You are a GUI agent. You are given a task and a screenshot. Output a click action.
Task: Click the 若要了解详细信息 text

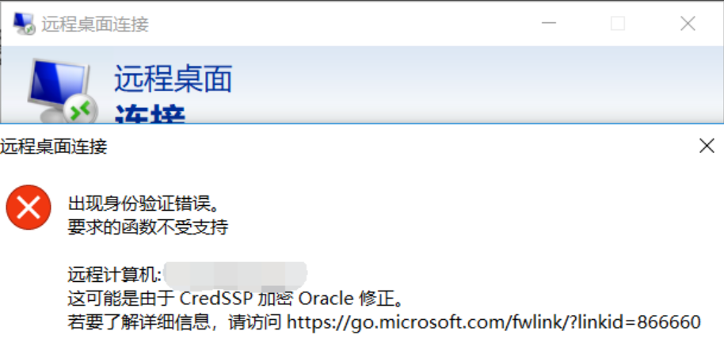tap(143, 322)
